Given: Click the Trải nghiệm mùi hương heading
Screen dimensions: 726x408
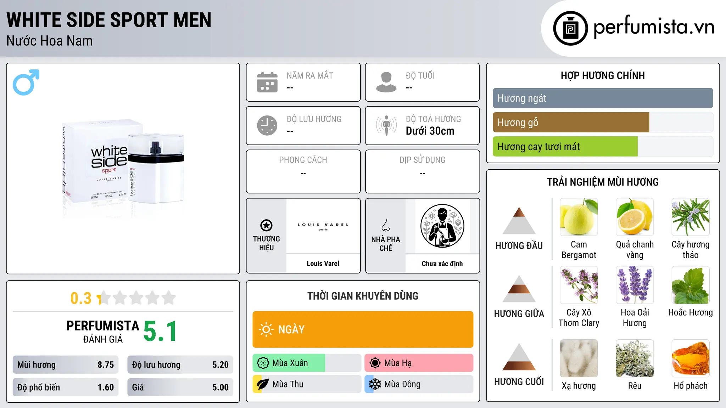Looking at the screenshot, I should point(603,182).
